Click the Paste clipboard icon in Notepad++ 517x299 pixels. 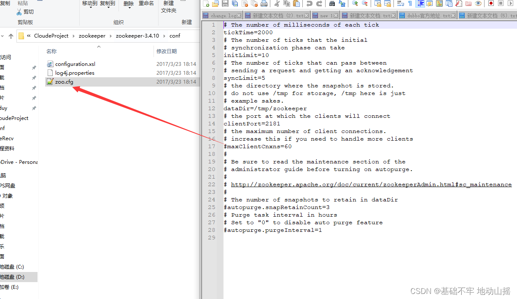(296, 3)
